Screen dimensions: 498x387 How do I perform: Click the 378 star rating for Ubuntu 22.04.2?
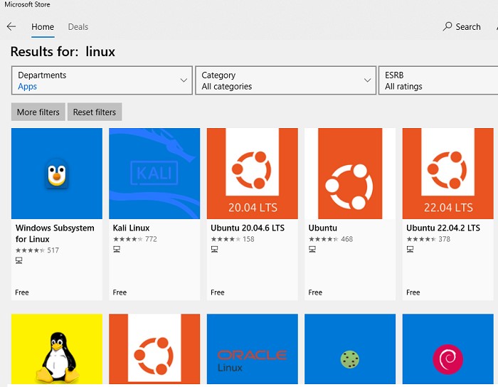click(x=428, y=239)
